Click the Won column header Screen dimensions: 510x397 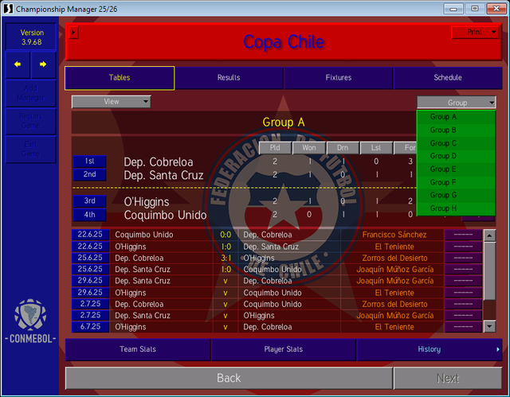pyautogui.click(x=309, y=148)
